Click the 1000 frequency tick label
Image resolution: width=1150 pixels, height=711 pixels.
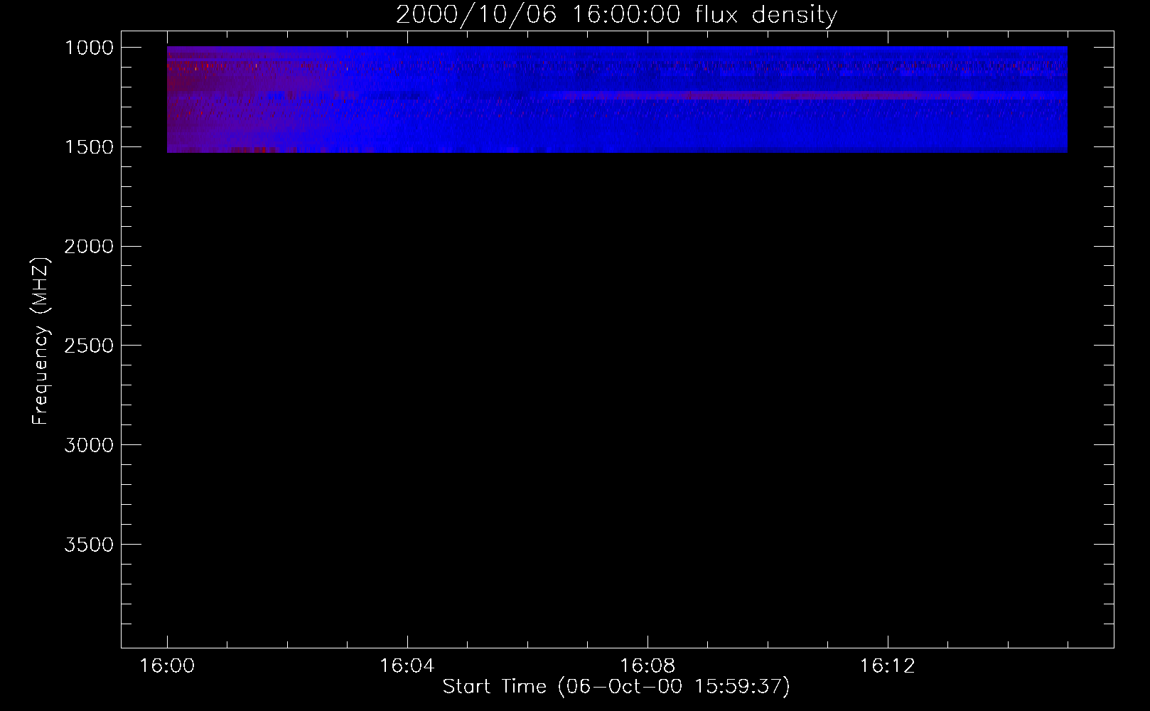pos(89,48)
